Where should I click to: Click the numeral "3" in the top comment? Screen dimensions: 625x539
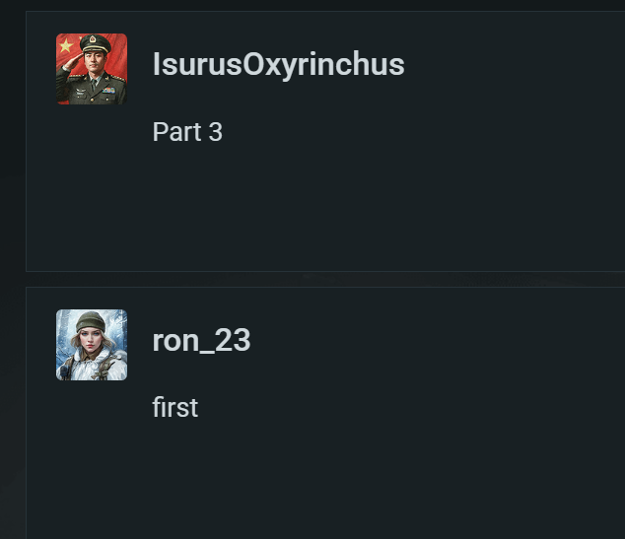tap(215, 132)
